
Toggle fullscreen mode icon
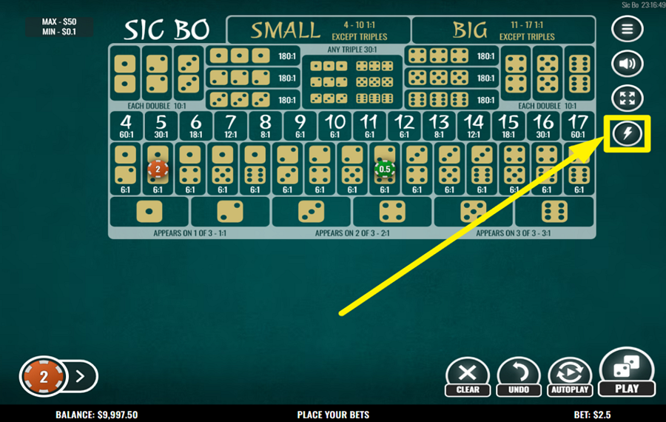click(x=627, y=98)
